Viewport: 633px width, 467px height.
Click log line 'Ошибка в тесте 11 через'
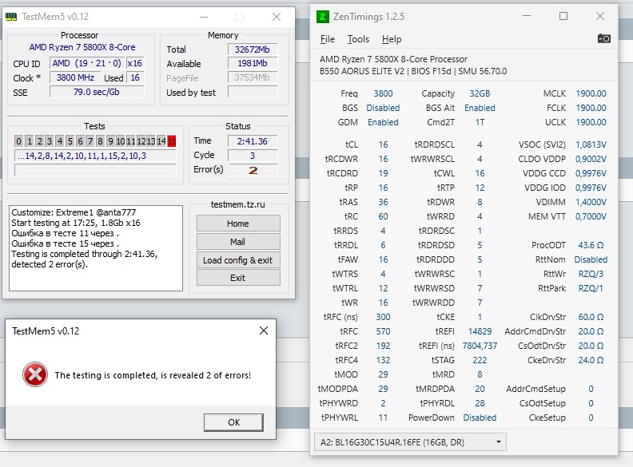tap(65, 233)
